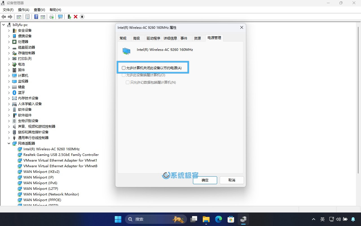The image size is (361, 226).
Task: Click the 取消 button
Action: (232, 180)
